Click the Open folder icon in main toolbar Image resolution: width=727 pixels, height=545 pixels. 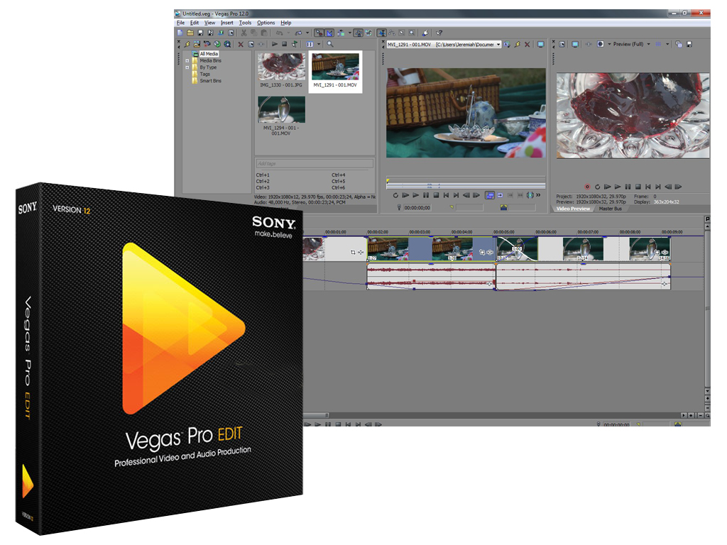tap(190, 33)
